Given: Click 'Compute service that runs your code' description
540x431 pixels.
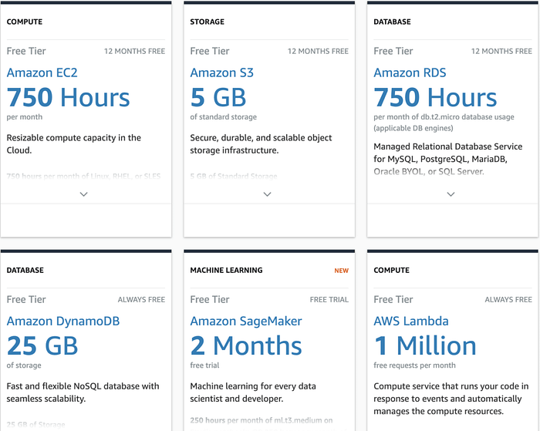Looking at the screenshot, I should point(451,399).
